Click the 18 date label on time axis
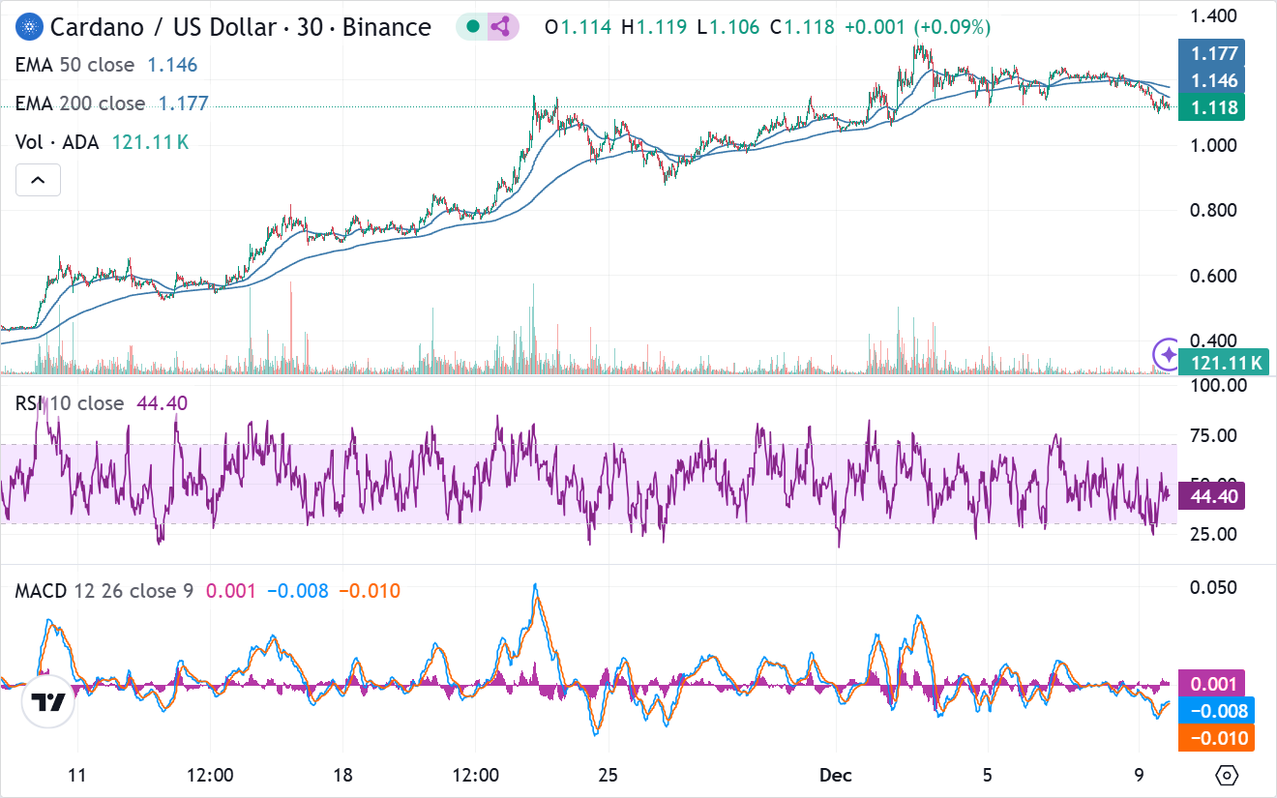 342,776
